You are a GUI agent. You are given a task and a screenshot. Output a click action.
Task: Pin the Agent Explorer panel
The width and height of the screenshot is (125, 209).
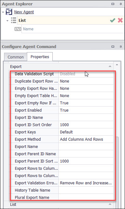121,4
